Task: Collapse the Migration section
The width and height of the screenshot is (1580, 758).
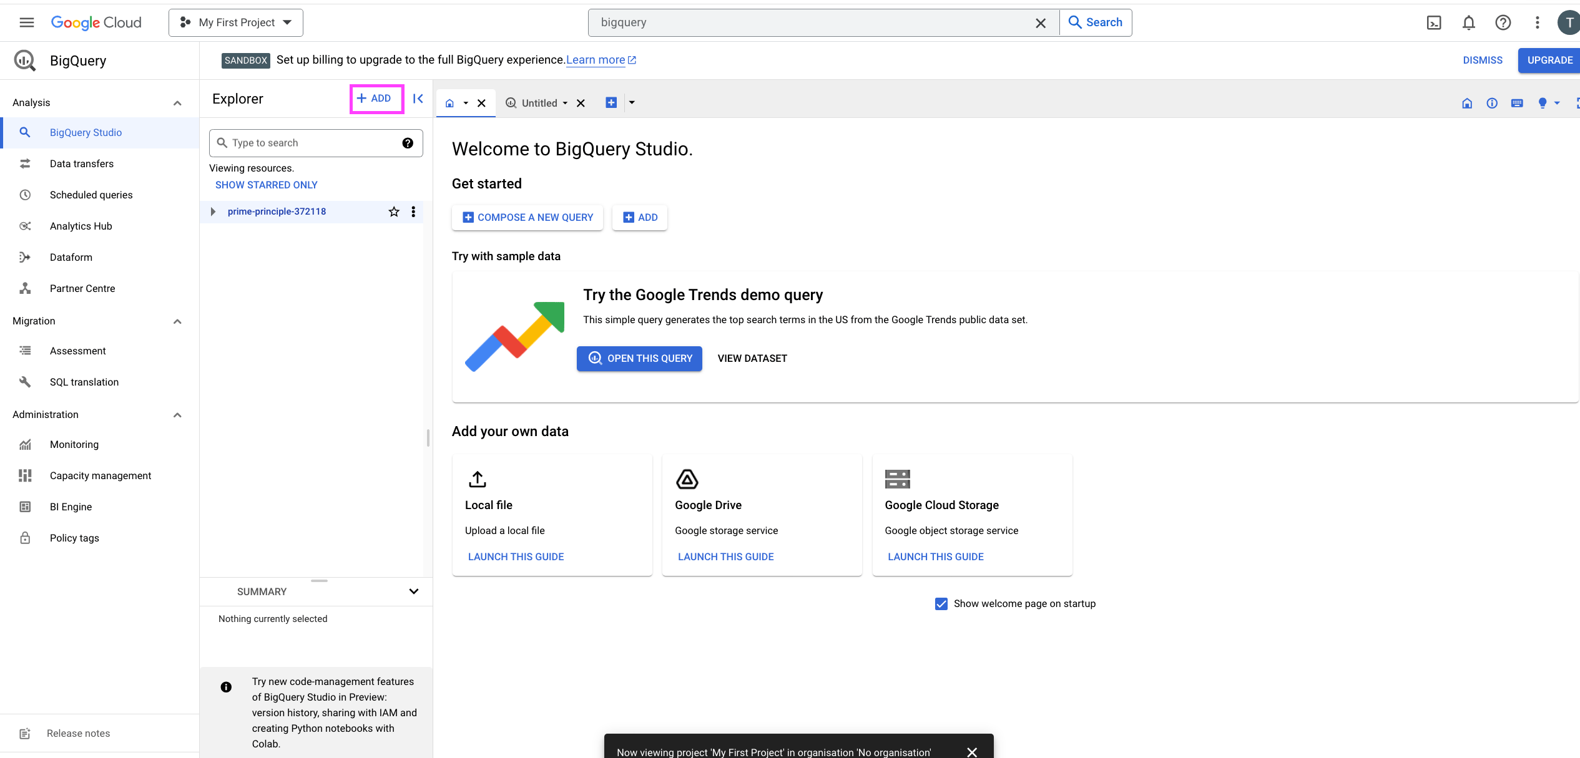Action: pyautogui.click(x=177, y=321)
